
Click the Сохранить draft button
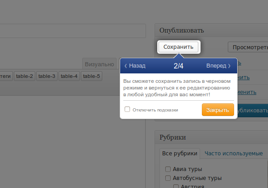click(178, 47)
